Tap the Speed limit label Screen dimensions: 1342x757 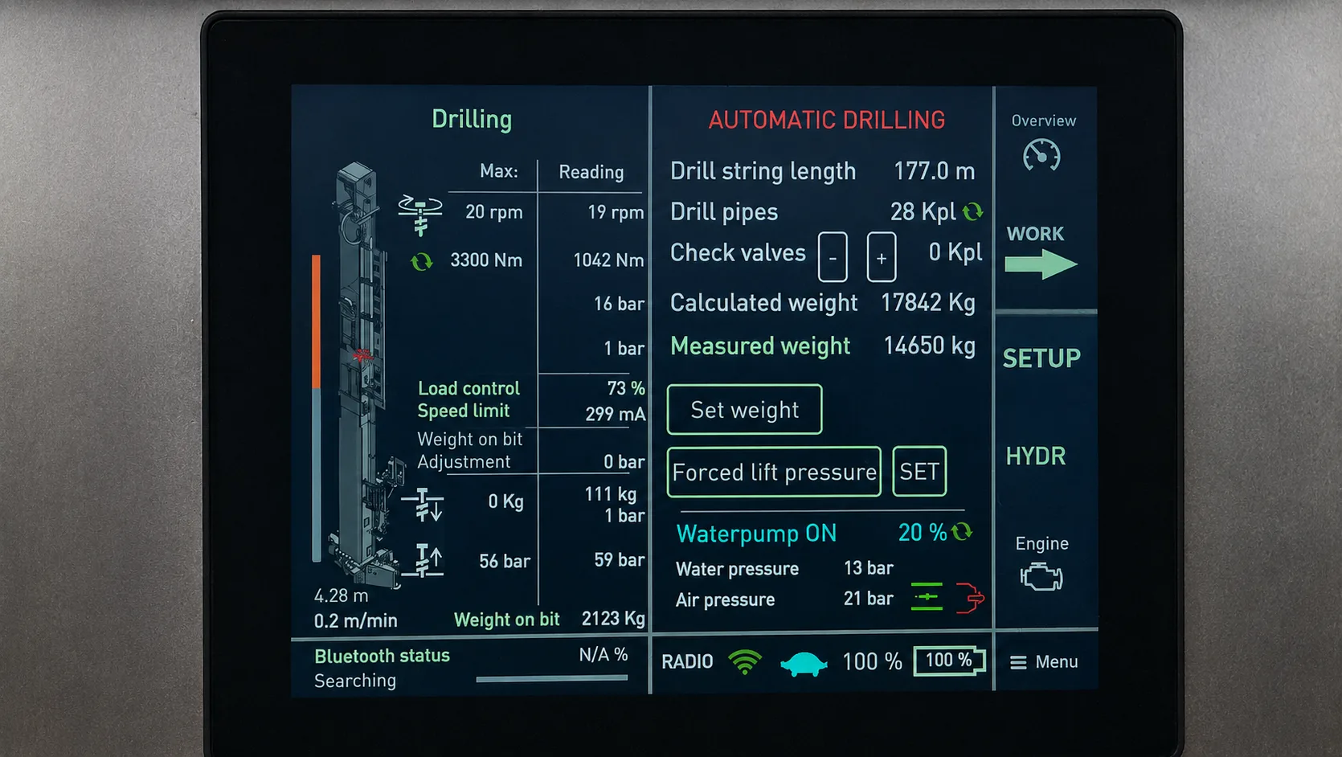tap(464, 411)
